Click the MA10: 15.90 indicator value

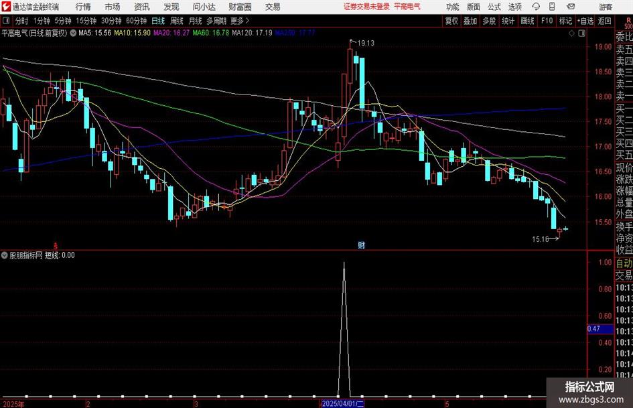tap(133, 33)
